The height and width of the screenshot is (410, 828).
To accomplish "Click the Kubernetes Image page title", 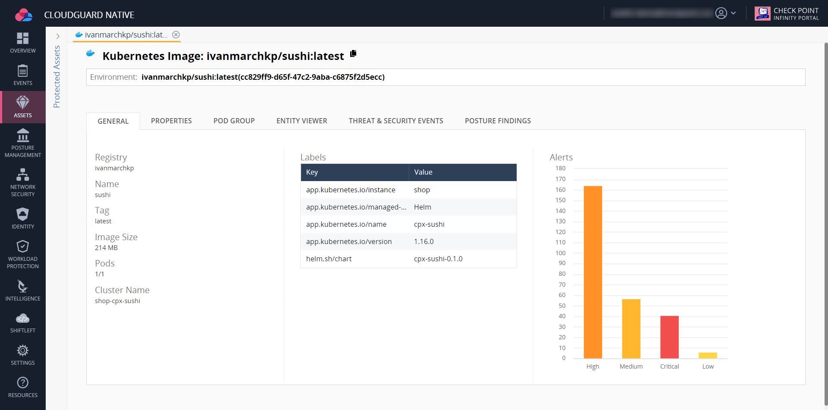I will click(223, 56).
